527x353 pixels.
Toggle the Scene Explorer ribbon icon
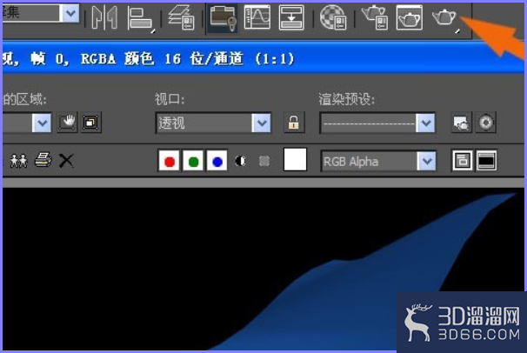(223, 18)
